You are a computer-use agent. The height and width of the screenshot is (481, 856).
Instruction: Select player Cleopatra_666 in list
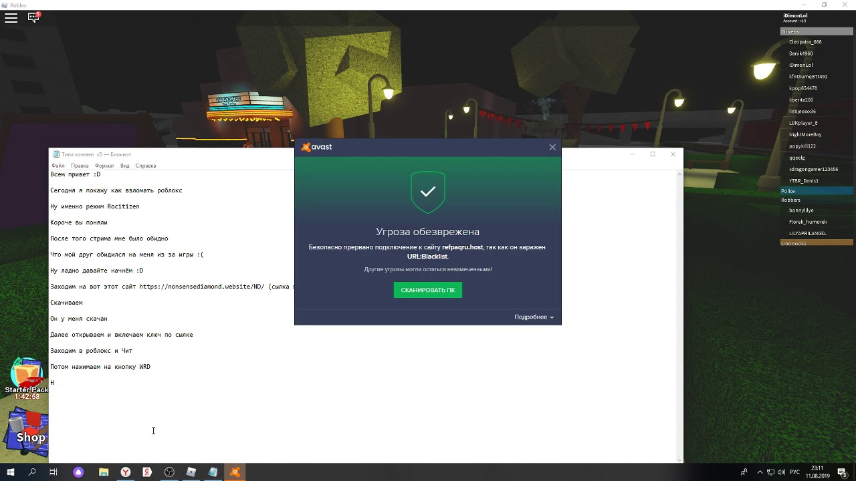pyautogui.click(x=805, y=42)
